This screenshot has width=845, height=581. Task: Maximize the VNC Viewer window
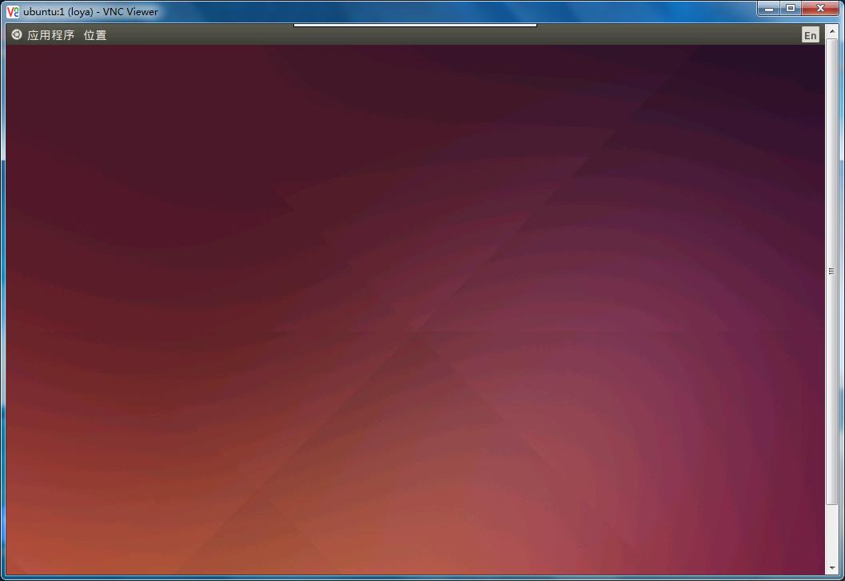(x=791, y=8)
